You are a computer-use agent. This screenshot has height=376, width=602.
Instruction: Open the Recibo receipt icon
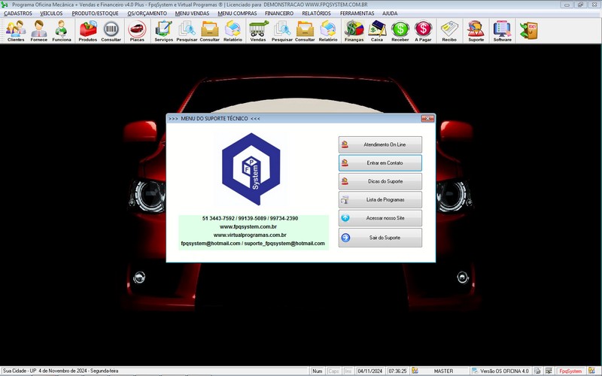(x=449, y=31)
